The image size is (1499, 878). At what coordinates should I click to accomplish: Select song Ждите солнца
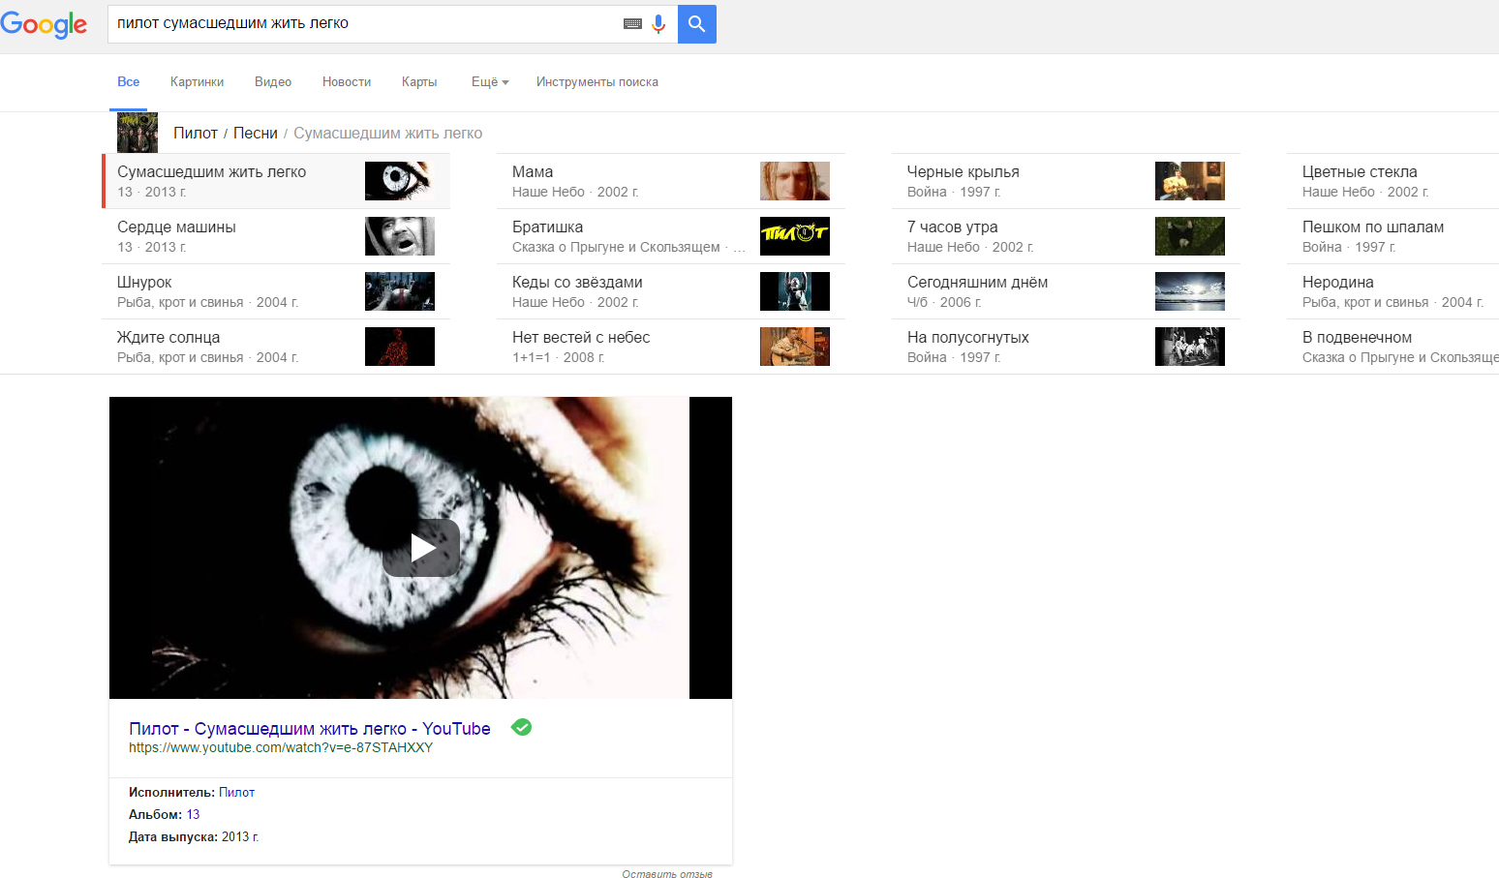pyautogui.click(x=276, y=347)
